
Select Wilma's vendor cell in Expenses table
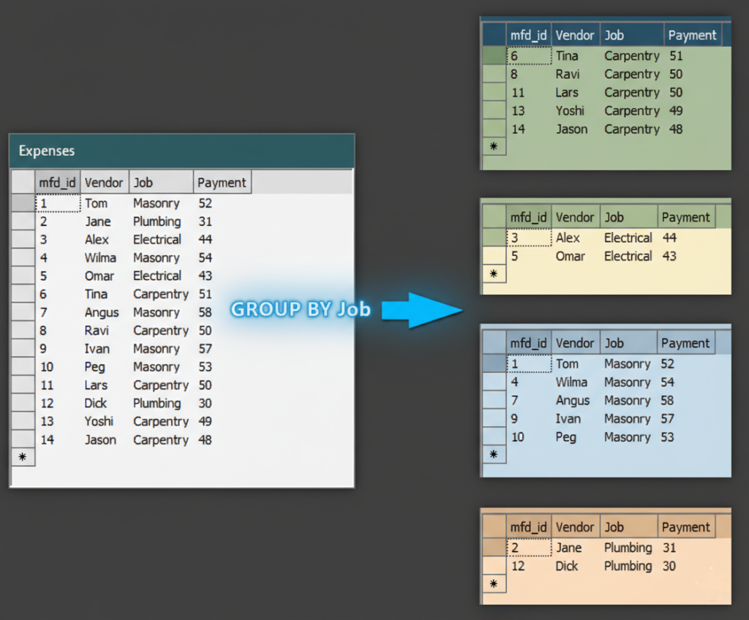coord(101,257)
